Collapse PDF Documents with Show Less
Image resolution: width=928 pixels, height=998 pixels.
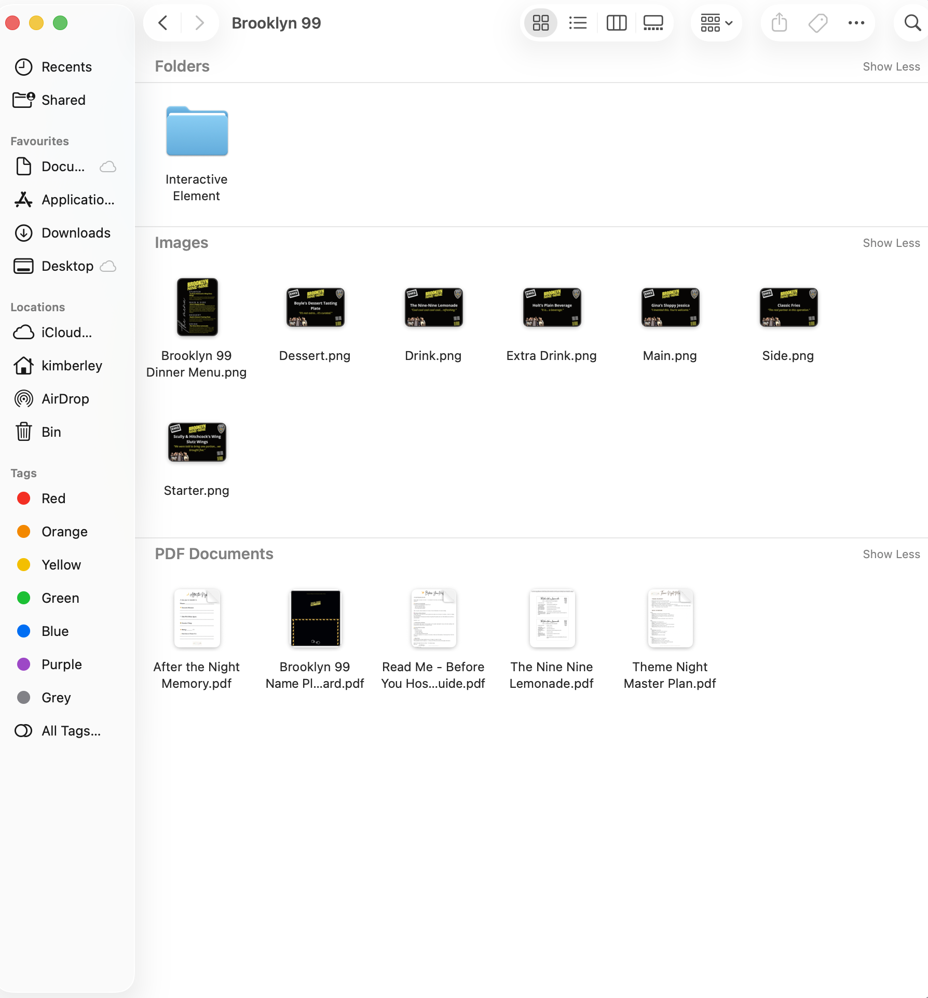[x=891, y=555]
